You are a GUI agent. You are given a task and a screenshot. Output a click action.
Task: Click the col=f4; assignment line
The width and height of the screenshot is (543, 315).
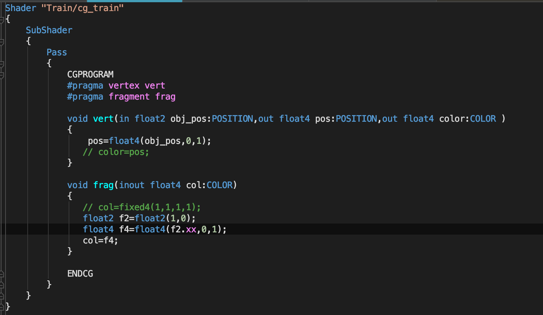click(x=100, y=240)
